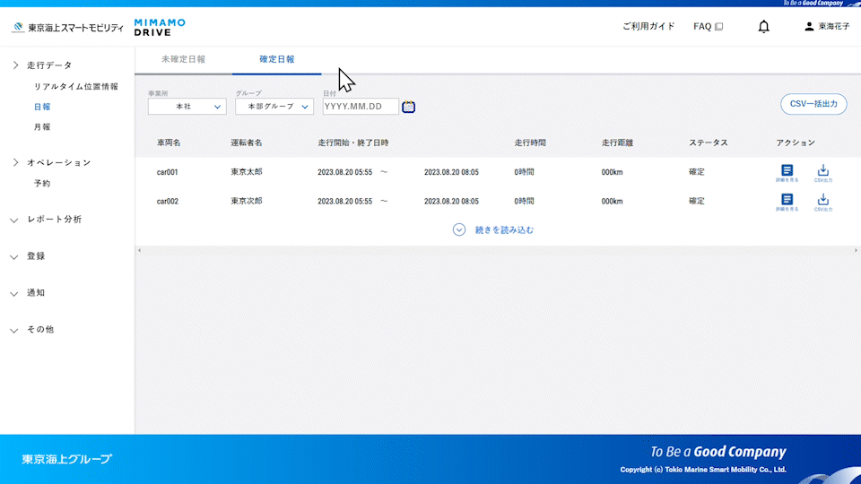Click the 東海花子 user name
This screenshot has width=861, height=484.
coord(833,26)
